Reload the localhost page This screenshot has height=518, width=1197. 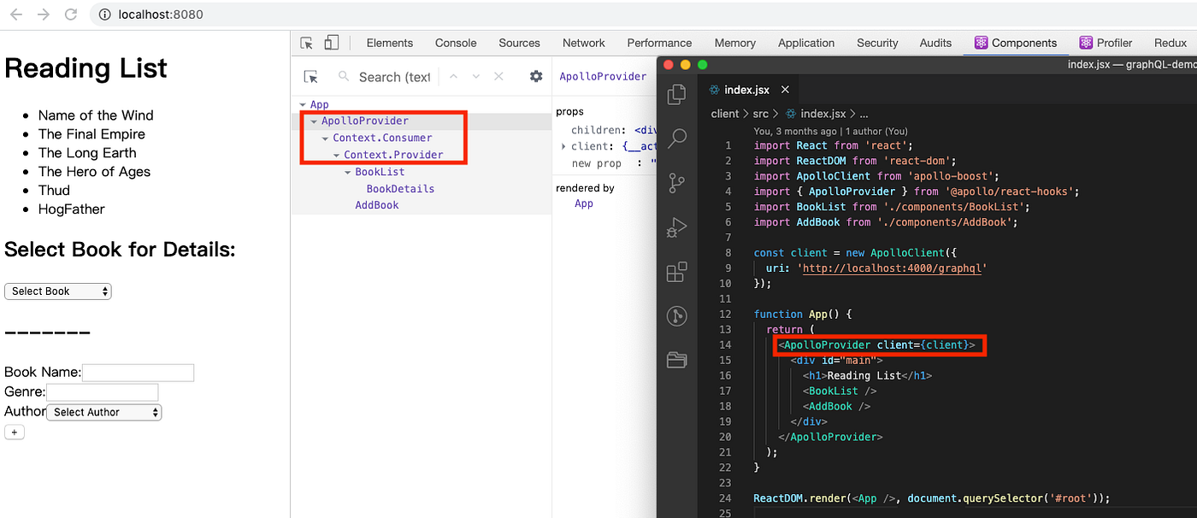pyautogui.click(x=71, y=15)
